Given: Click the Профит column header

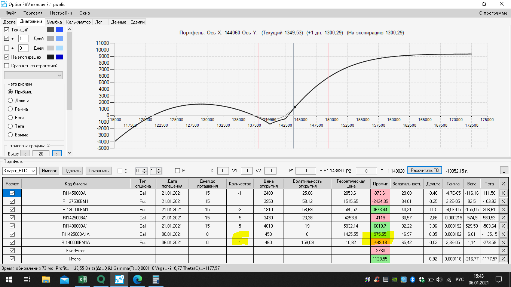Looking at the screenshot, I should coord(380,183).
